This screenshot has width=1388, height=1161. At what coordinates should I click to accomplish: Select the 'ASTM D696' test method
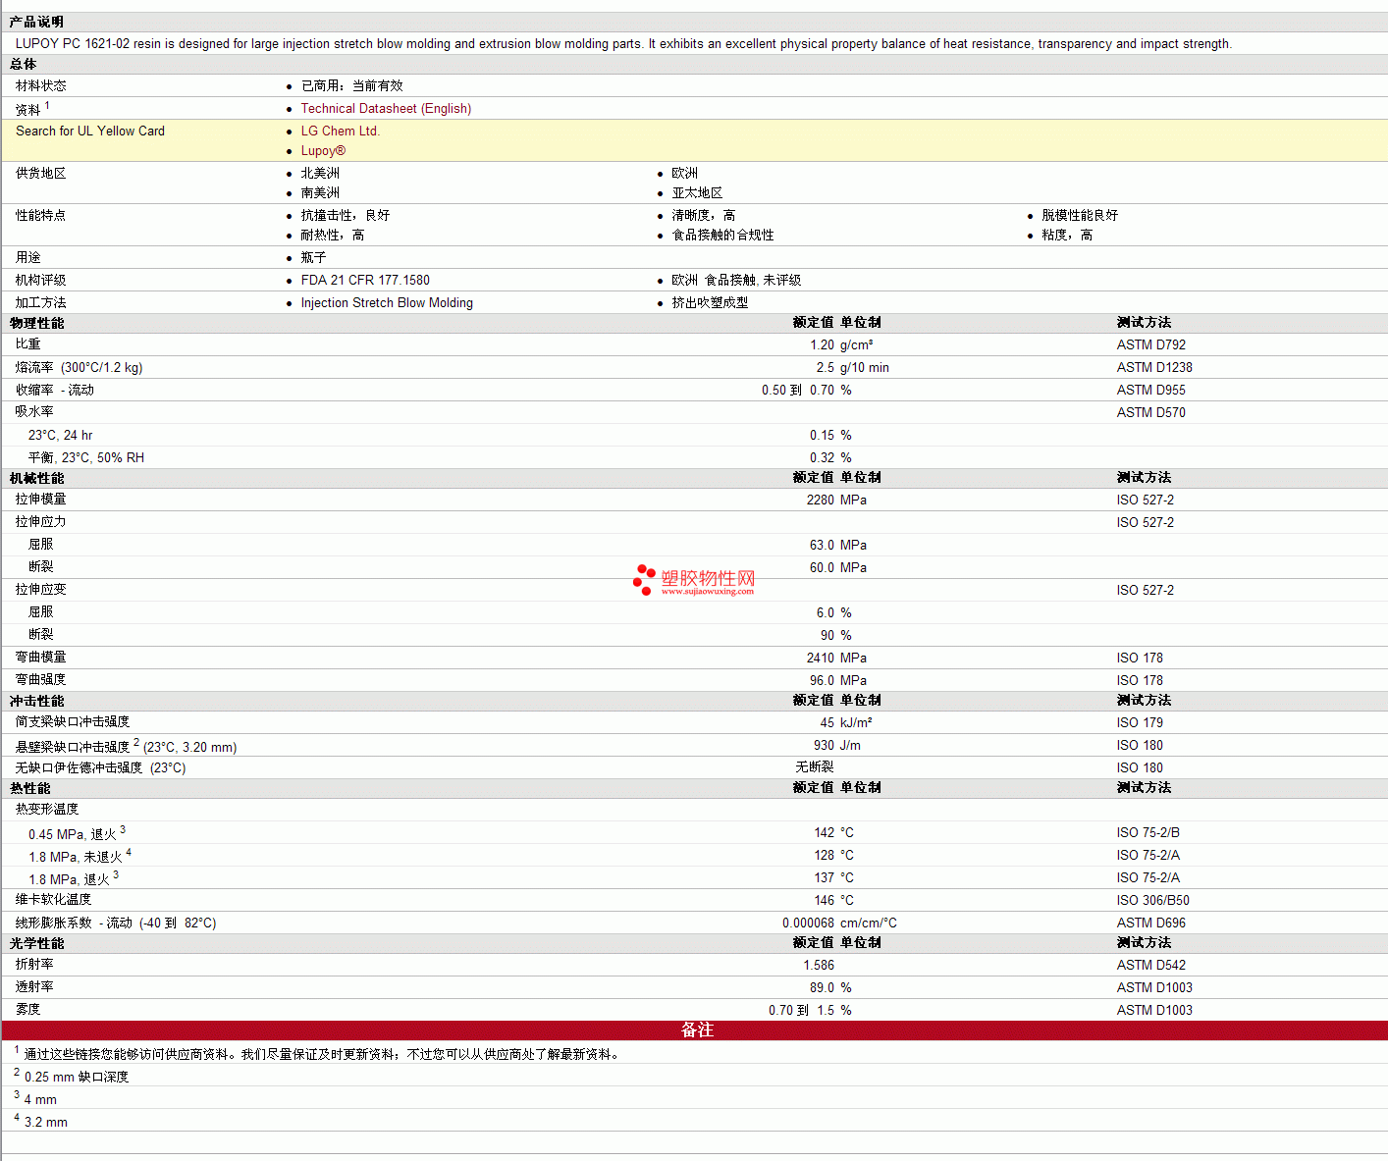pyautogui.click(x=1150, y=924)
